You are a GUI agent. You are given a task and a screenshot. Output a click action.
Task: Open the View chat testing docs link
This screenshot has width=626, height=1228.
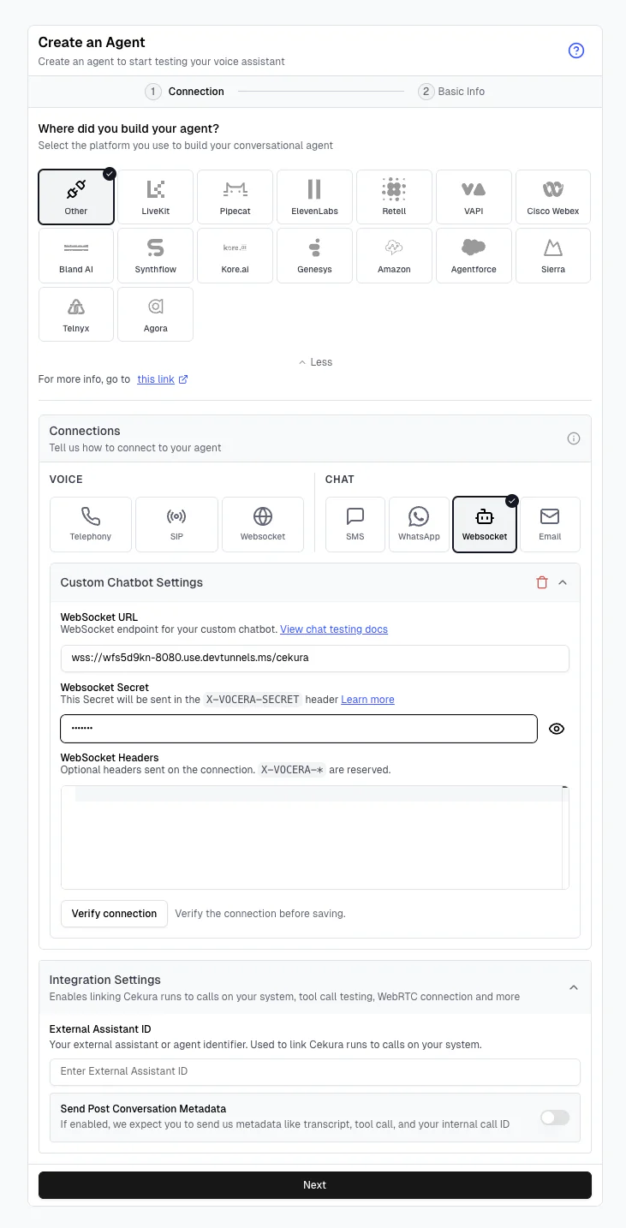coord(334,629)
